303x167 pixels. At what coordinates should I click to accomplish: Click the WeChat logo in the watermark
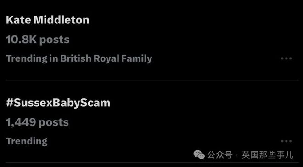[x=199, y=155]
